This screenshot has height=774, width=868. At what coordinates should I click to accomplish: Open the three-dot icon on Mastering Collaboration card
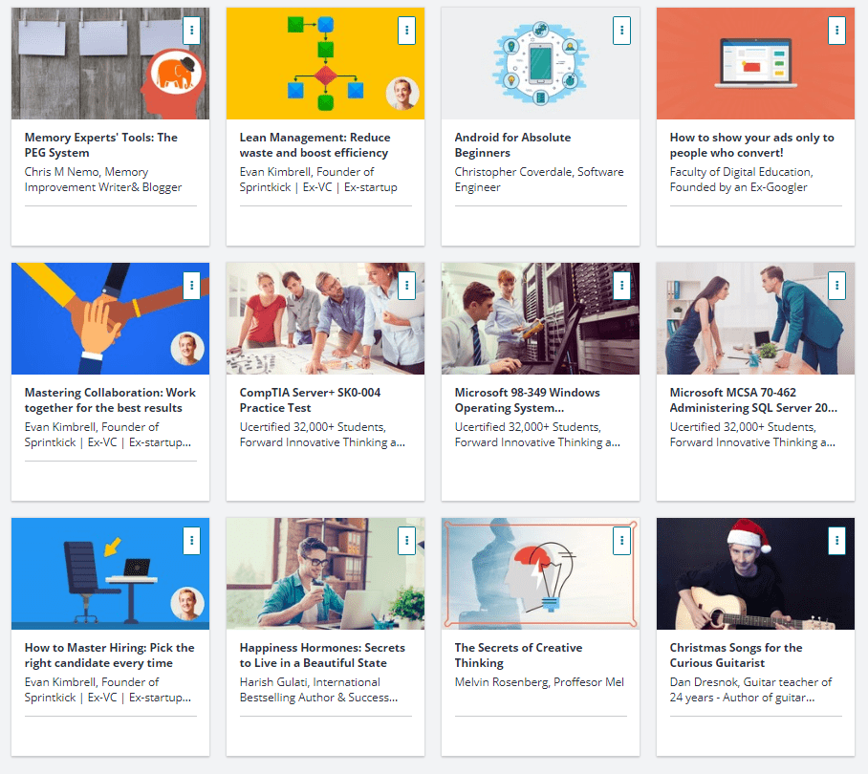point(191,285)
